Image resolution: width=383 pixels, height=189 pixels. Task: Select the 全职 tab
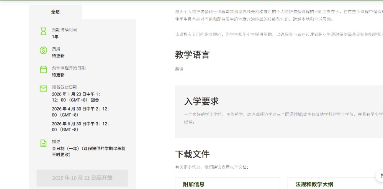[56, 12]
